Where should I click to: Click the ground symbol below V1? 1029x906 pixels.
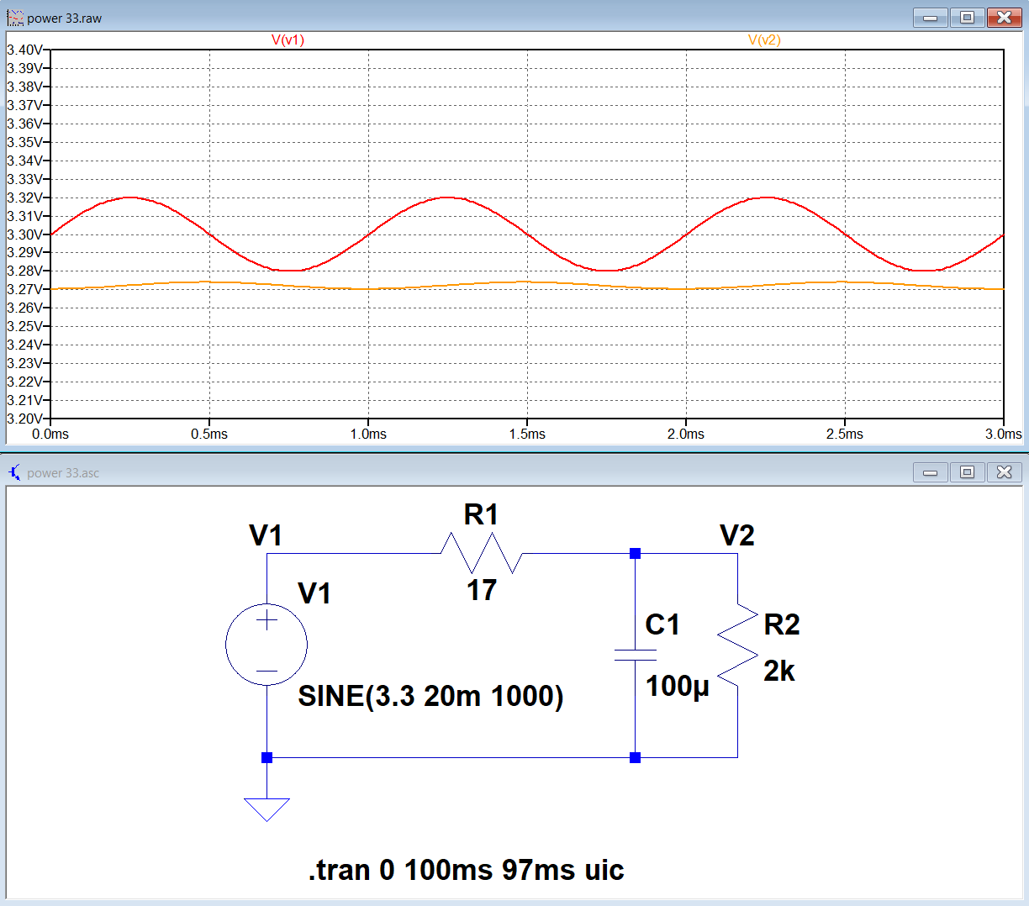pos(266,807)
